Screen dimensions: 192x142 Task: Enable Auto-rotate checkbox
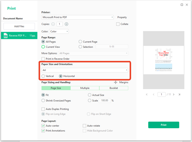[84, 126]
